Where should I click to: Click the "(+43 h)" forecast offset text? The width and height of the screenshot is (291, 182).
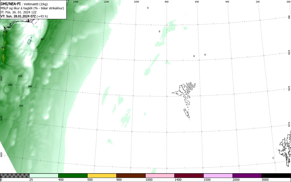click(42, 16)
